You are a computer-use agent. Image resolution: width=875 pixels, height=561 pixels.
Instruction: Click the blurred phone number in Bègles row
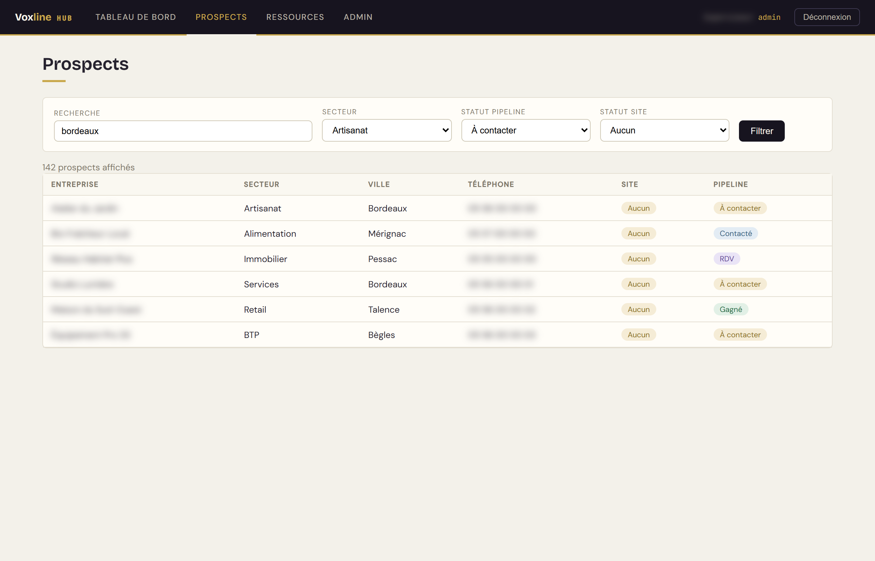501,335
